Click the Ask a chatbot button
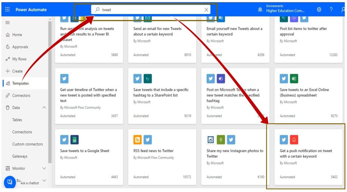The width and height of the screenshot is (347, 192). coord(10,182)
